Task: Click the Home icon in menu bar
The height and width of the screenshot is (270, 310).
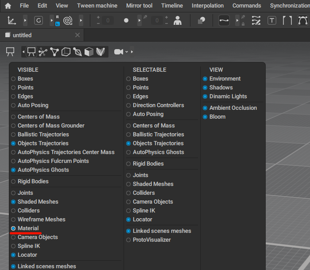Action: tap(8, 6)
